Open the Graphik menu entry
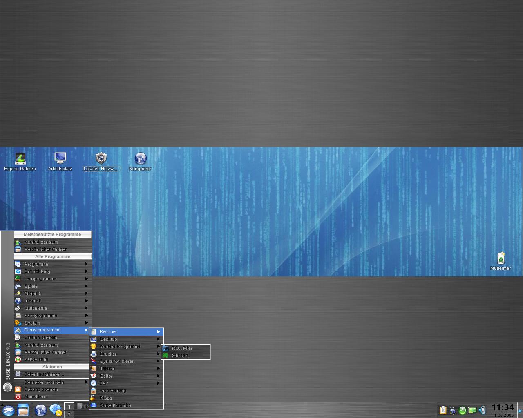The height and width of the screenshot is (418, 523). tap(52, 293)
